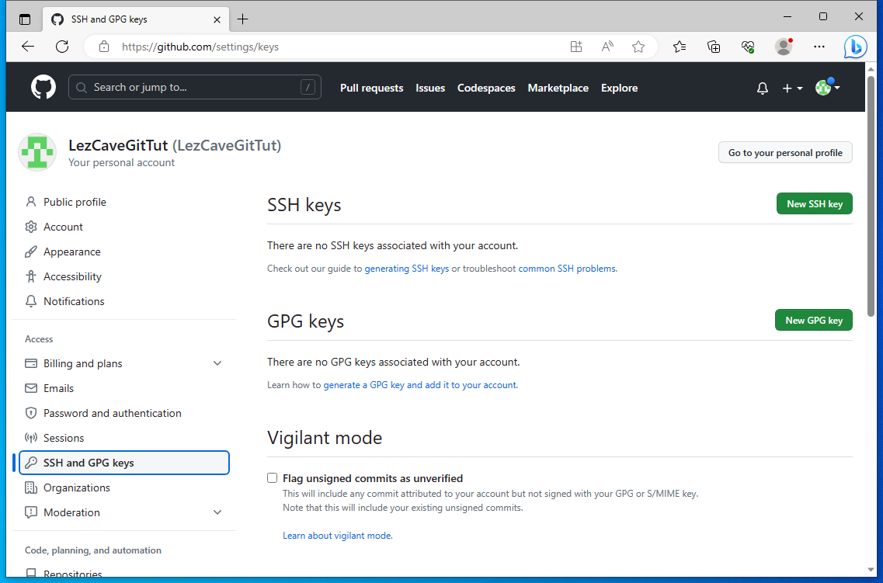The width and height of the screenshot is (883, 583).
Task: Open common SSH problems link
Action: tap(566, 269)
